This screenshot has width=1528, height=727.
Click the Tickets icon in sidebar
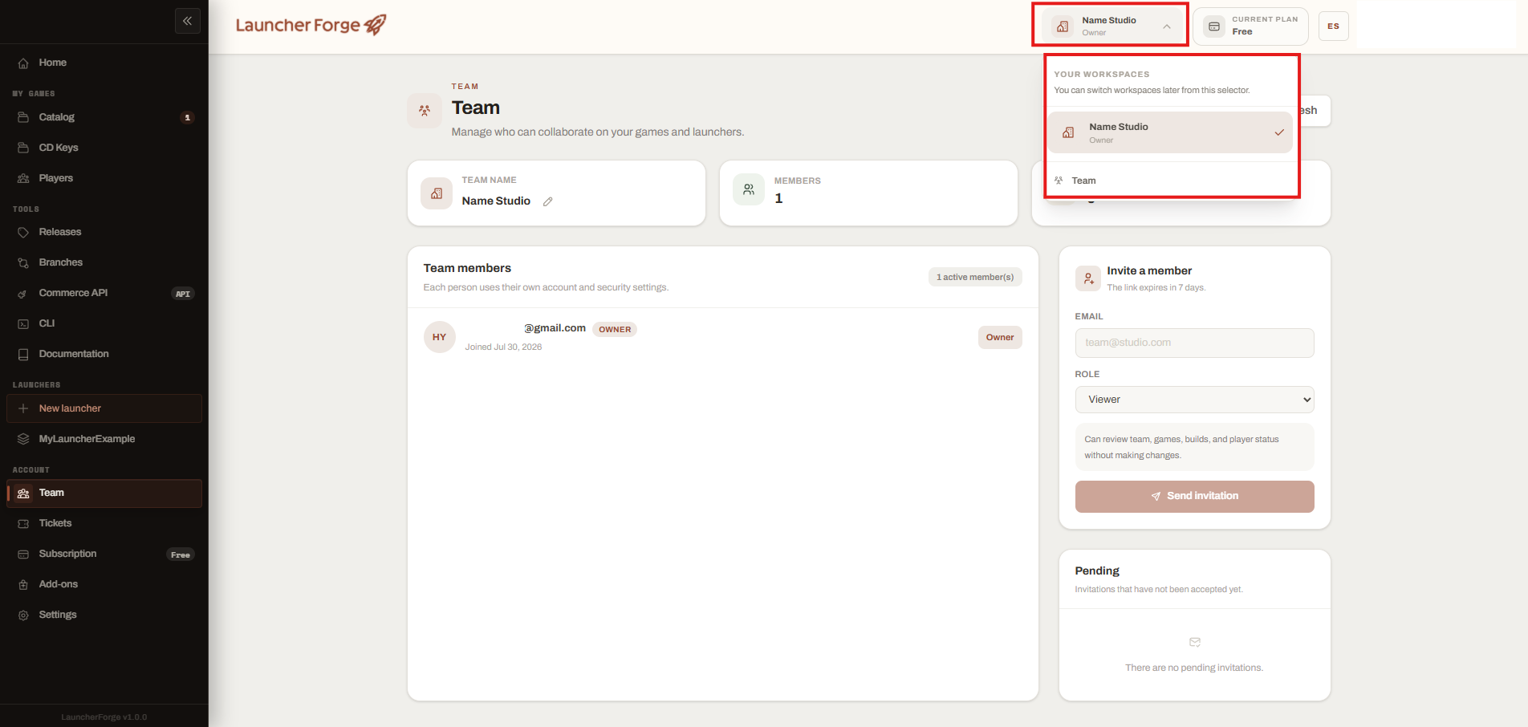[23, 523]
